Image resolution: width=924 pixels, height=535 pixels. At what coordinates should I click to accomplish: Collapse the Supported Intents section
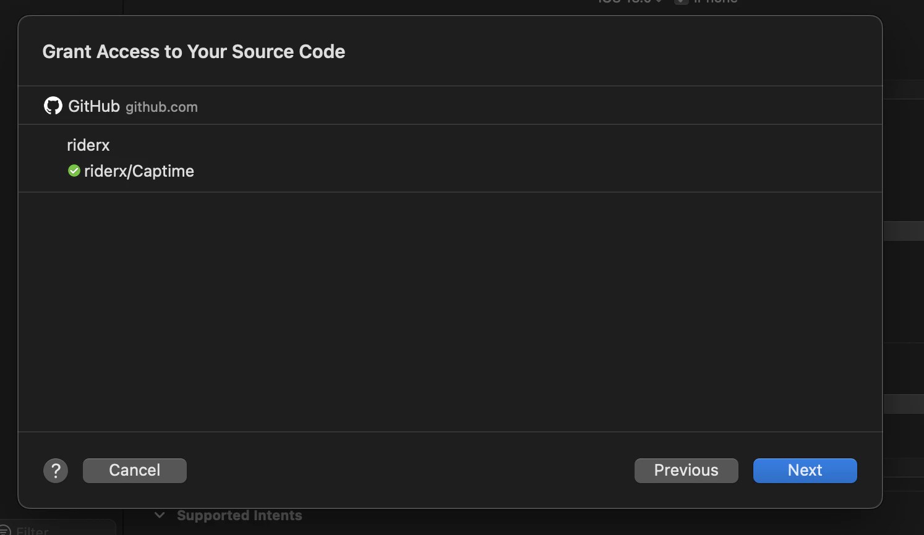click(x=159, y=515)
